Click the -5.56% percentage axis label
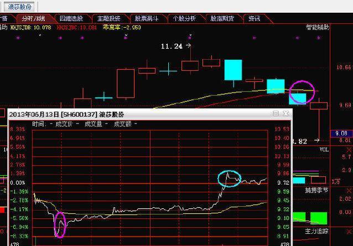This screenshot has width=353, height=246. coord(19,218)
